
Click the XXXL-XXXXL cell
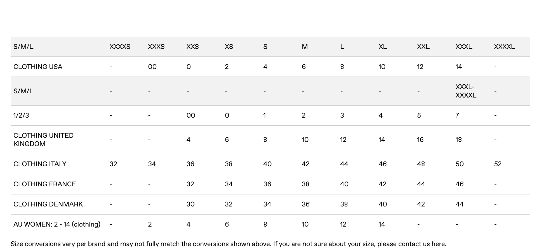466,91
